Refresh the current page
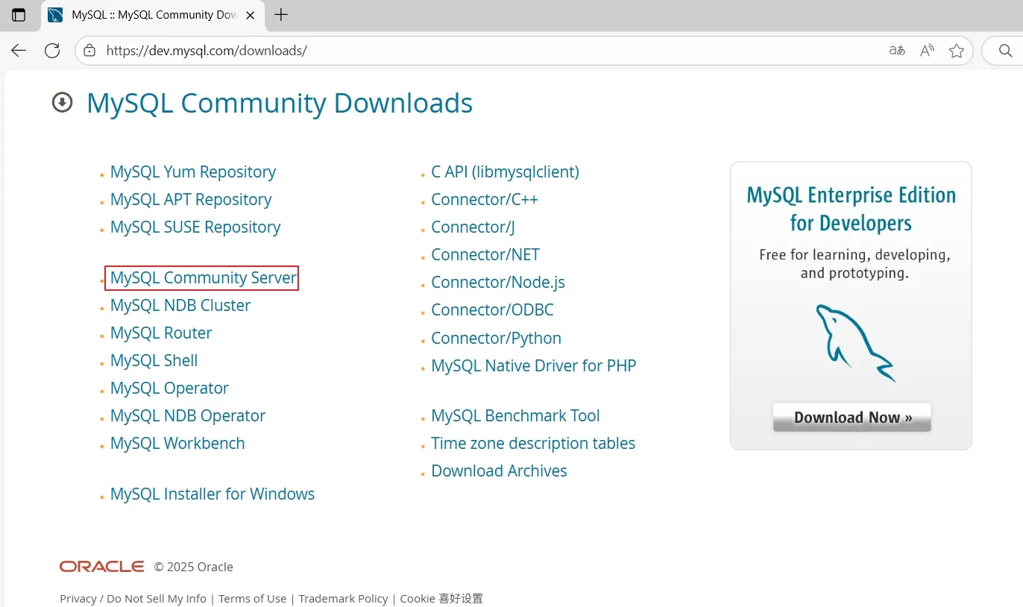This screenshot has width=1023, height=607. tap(52, 51)
